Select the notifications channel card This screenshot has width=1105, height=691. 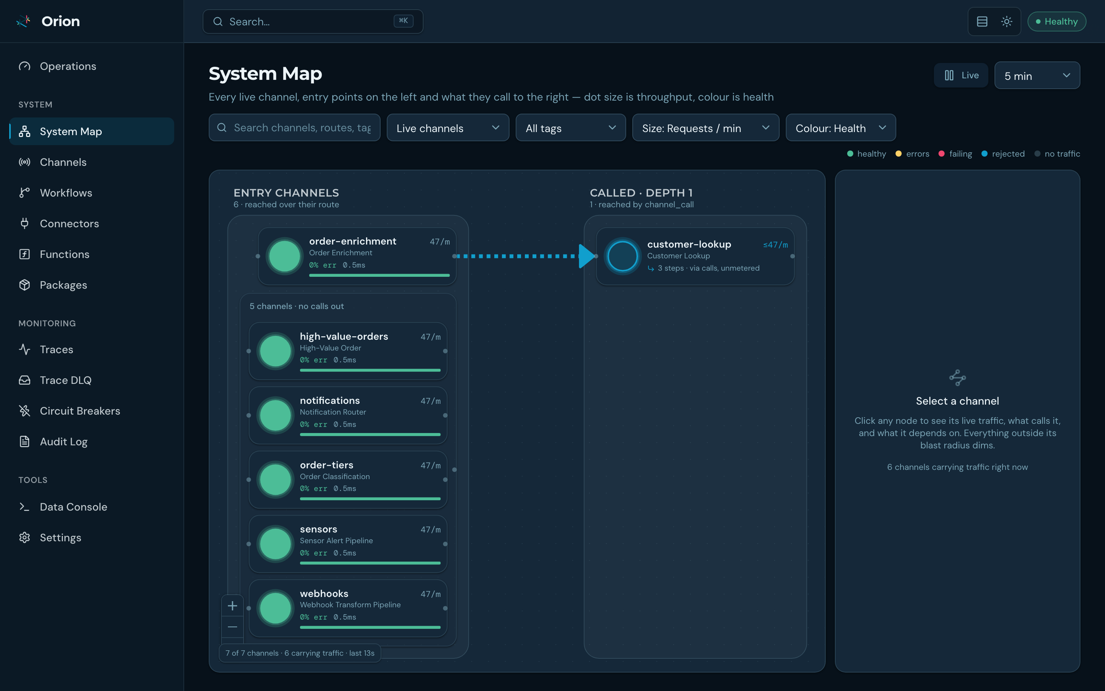[348, 415]
